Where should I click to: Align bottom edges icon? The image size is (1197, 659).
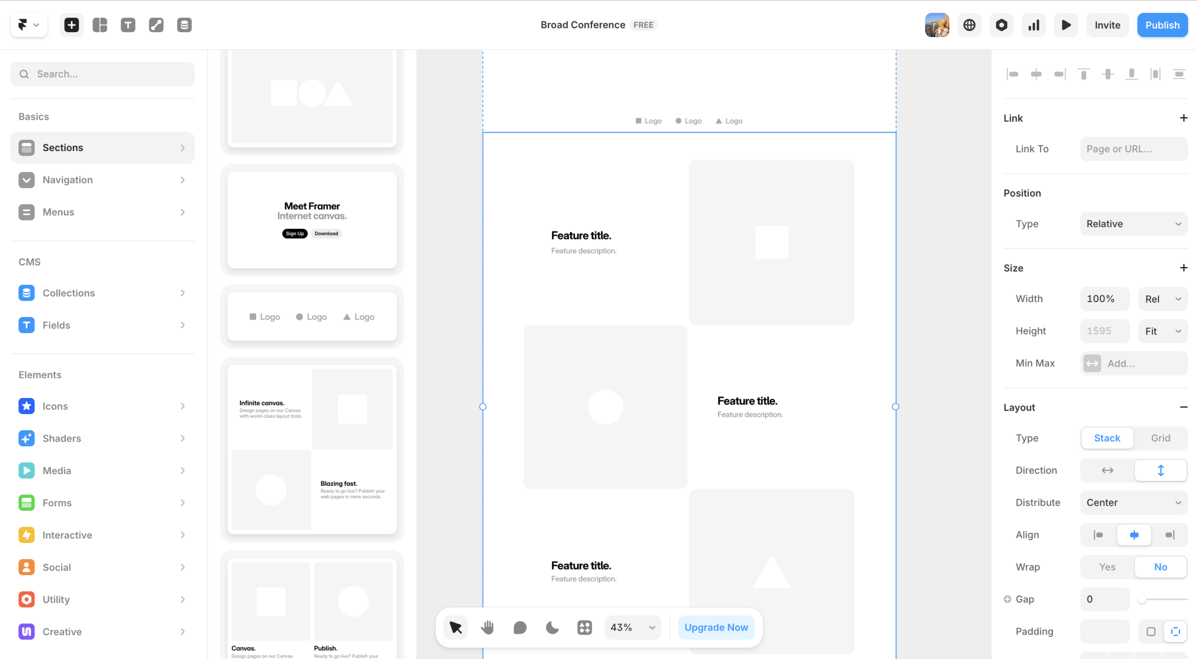click(1132, 74)
